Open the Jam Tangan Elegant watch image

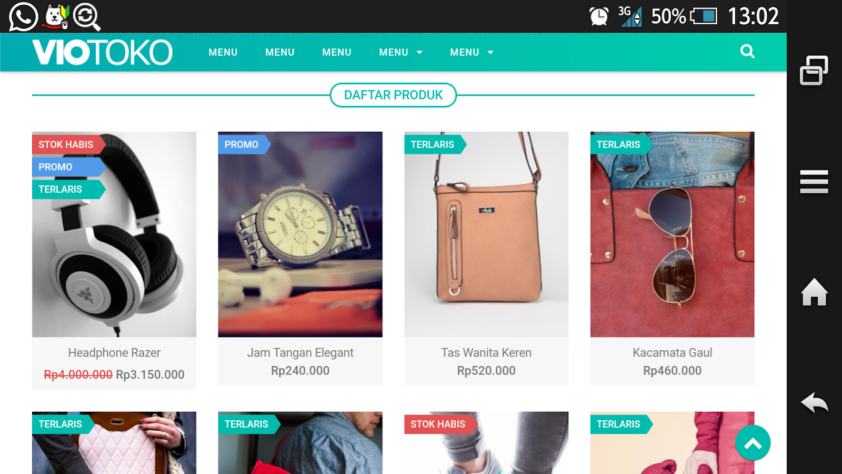300,234
